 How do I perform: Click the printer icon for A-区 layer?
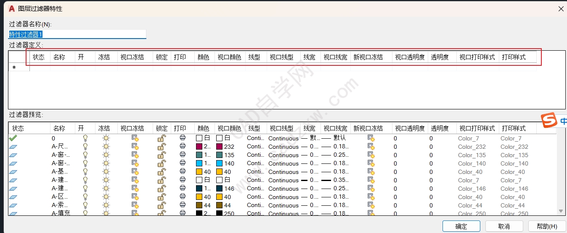pyautogui.click(x=183, y=197)
